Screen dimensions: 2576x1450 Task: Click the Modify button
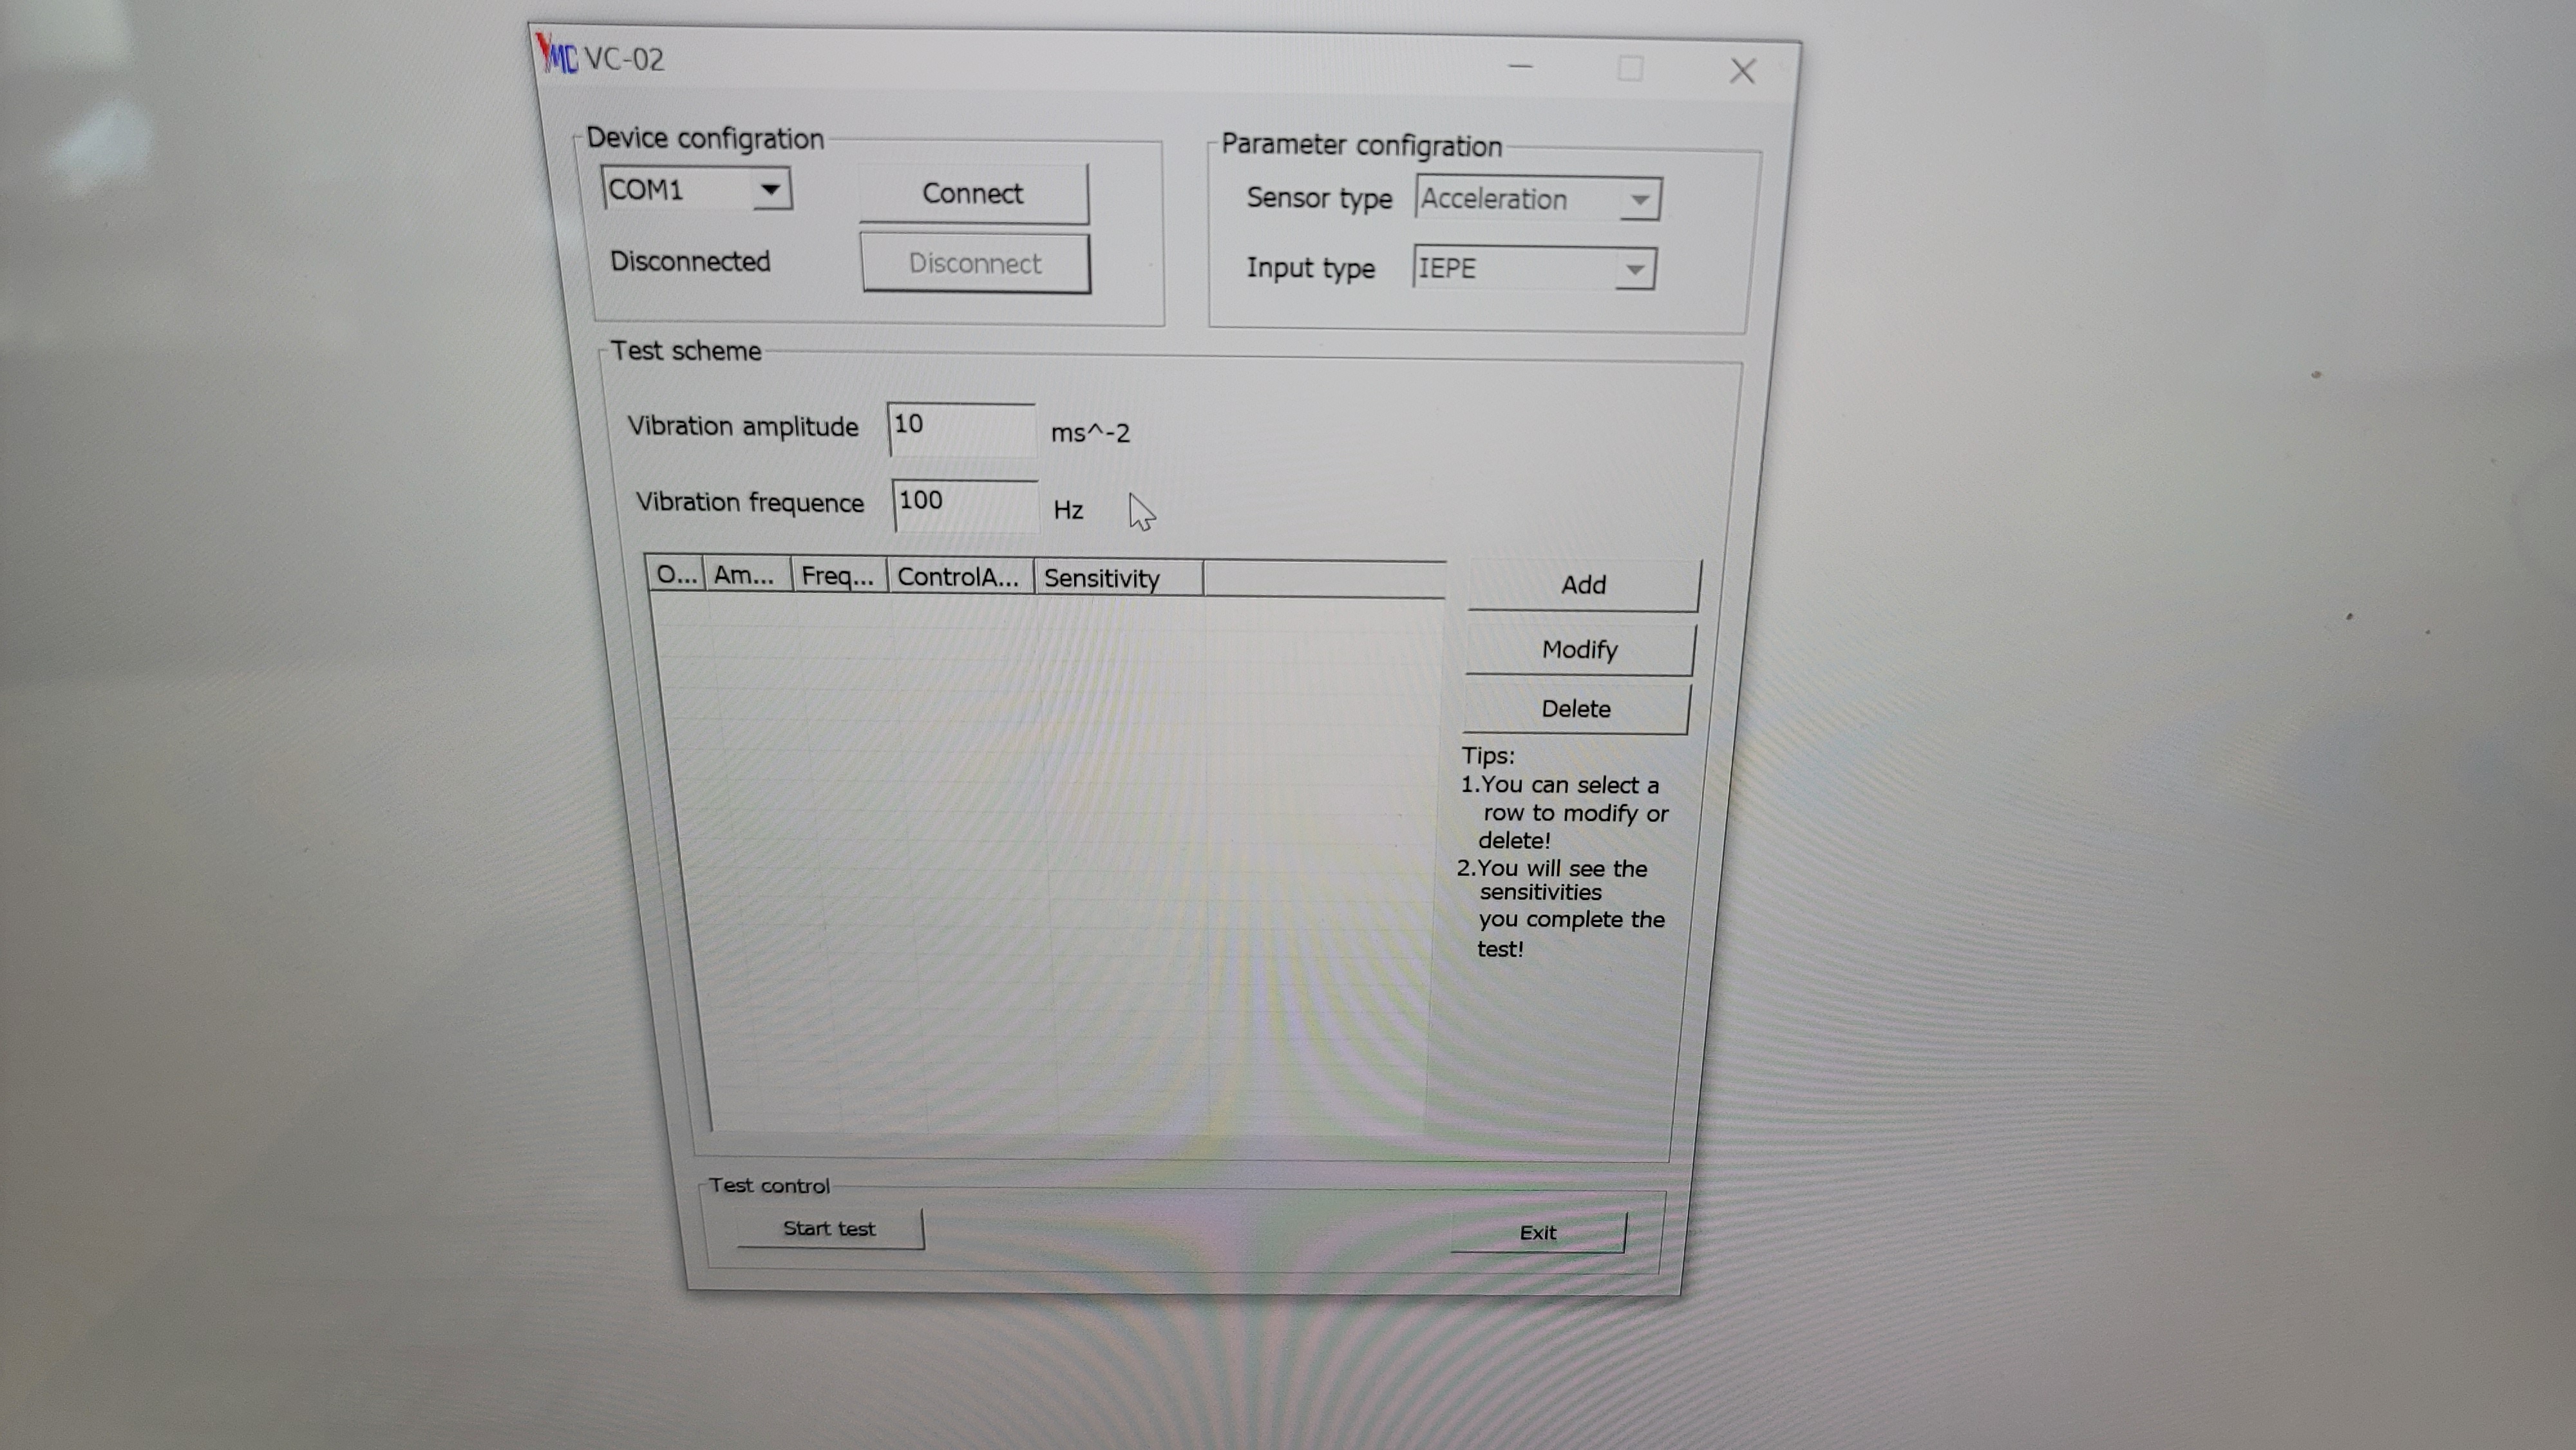pos(1580,650)
